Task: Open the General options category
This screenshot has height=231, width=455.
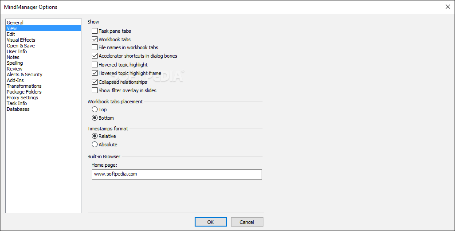Action: pos(15,22)
